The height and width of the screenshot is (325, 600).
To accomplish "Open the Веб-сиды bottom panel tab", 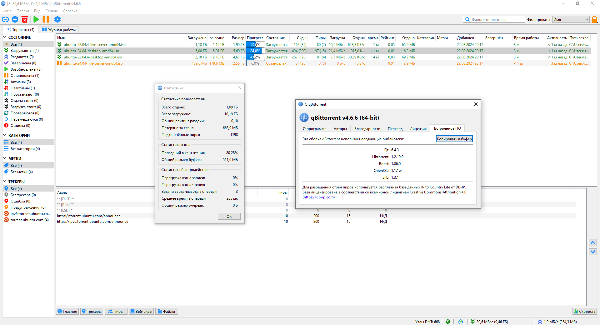I will 141,312.
